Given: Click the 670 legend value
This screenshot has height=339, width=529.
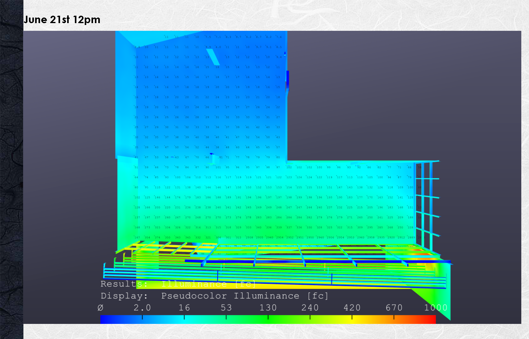Looking at the screenshot, I should pyautogui.click(x=394, y=308).
